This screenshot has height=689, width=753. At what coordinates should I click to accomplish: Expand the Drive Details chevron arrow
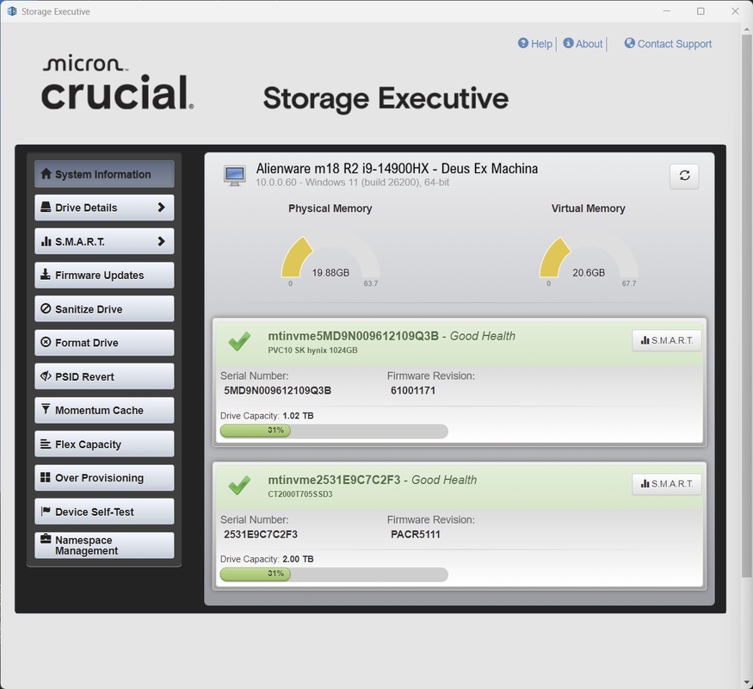point(162,208)
